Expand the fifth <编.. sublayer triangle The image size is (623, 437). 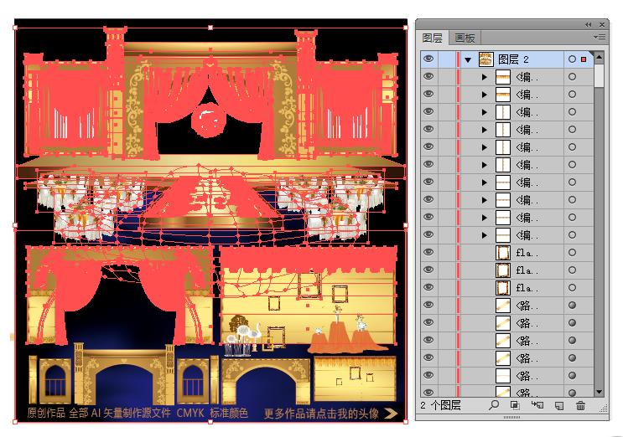pyautogui.click(x=484, y=147)
